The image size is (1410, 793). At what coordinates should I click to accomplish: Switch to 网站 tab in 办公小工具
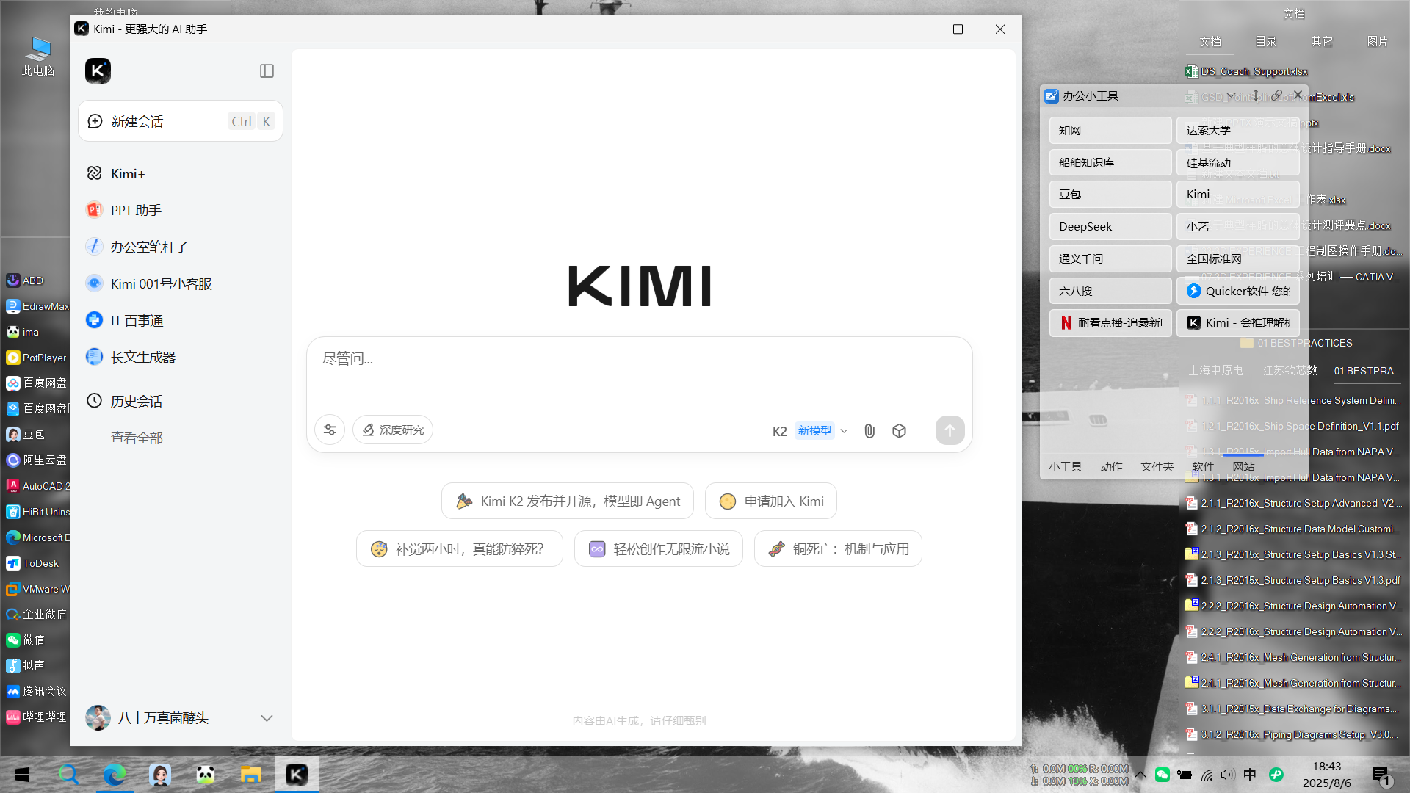click(x=1244, y=466)
